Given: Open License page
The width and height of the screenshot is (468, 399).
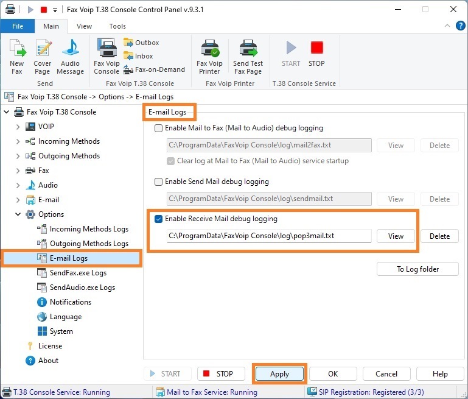Looking at the screenshot, I should click(x=44, y=346).
